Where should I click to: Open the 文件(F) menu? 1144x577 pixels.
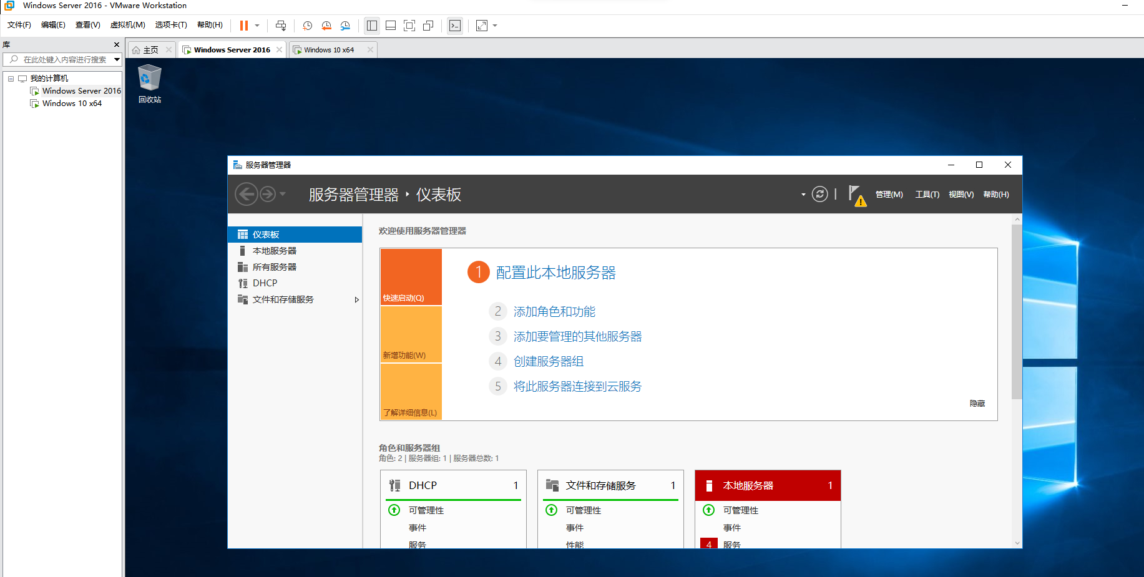19,25
